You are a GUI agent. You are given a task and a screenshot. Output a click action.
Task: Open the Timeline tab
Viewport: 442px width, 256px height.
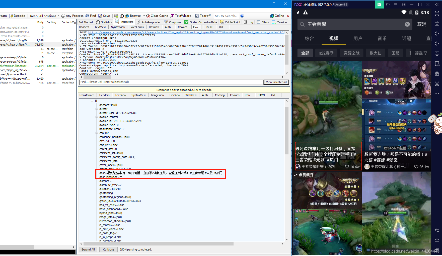[279, 22]
